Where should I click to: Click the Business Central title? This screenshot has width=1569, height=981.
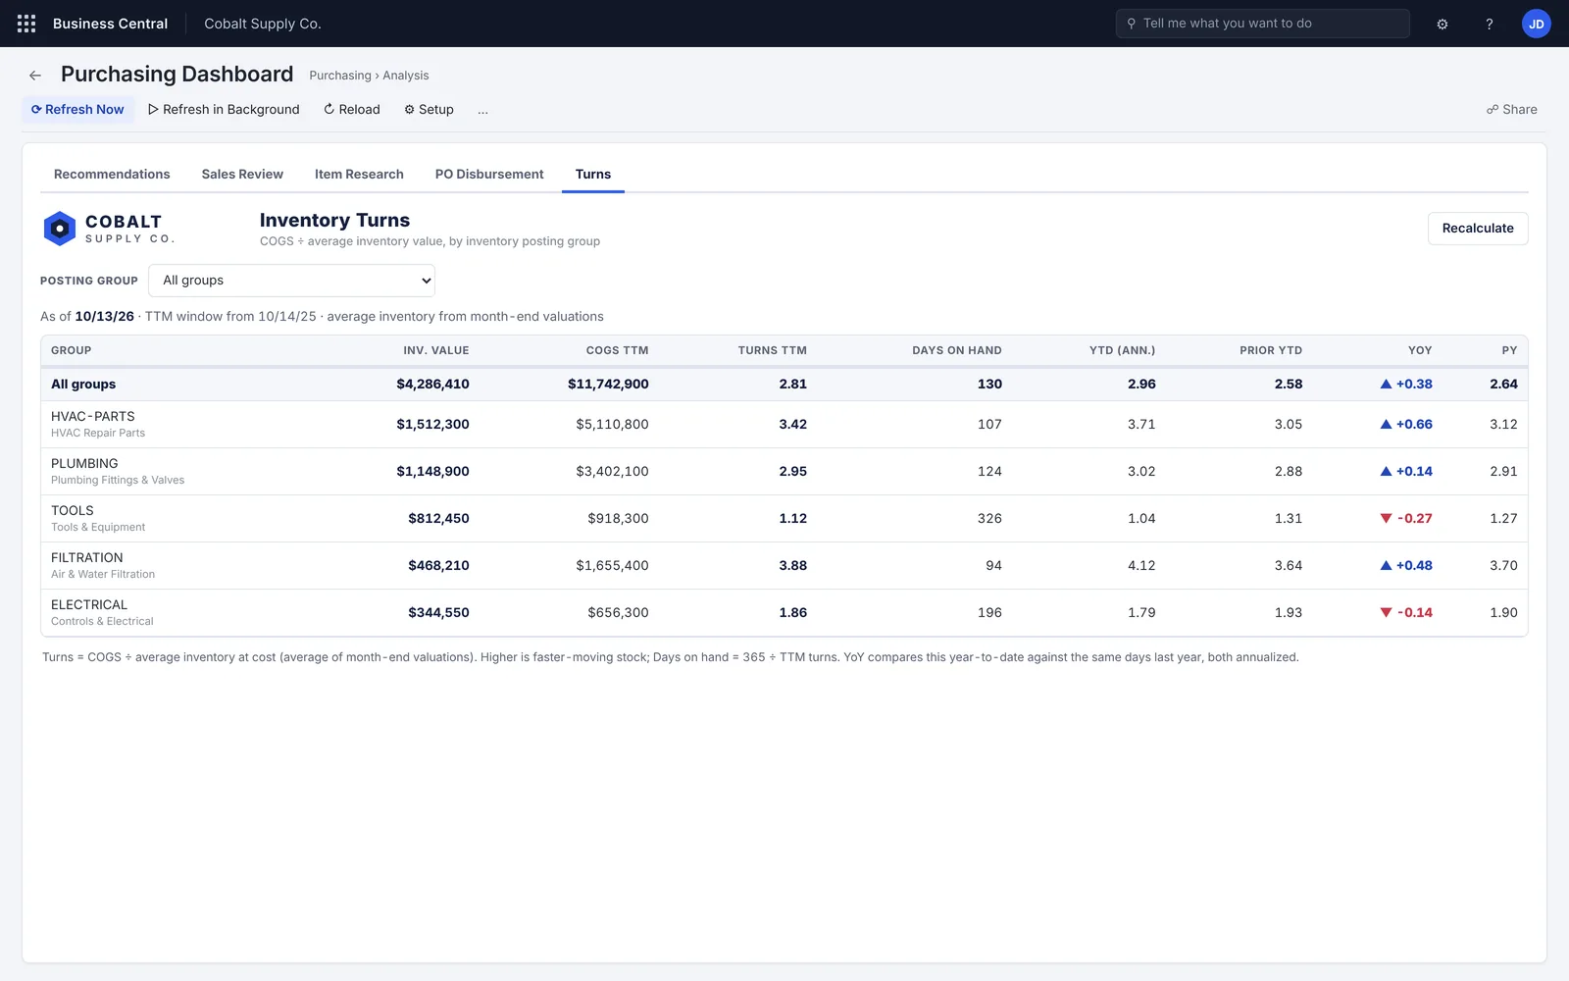tap(110, 24)
